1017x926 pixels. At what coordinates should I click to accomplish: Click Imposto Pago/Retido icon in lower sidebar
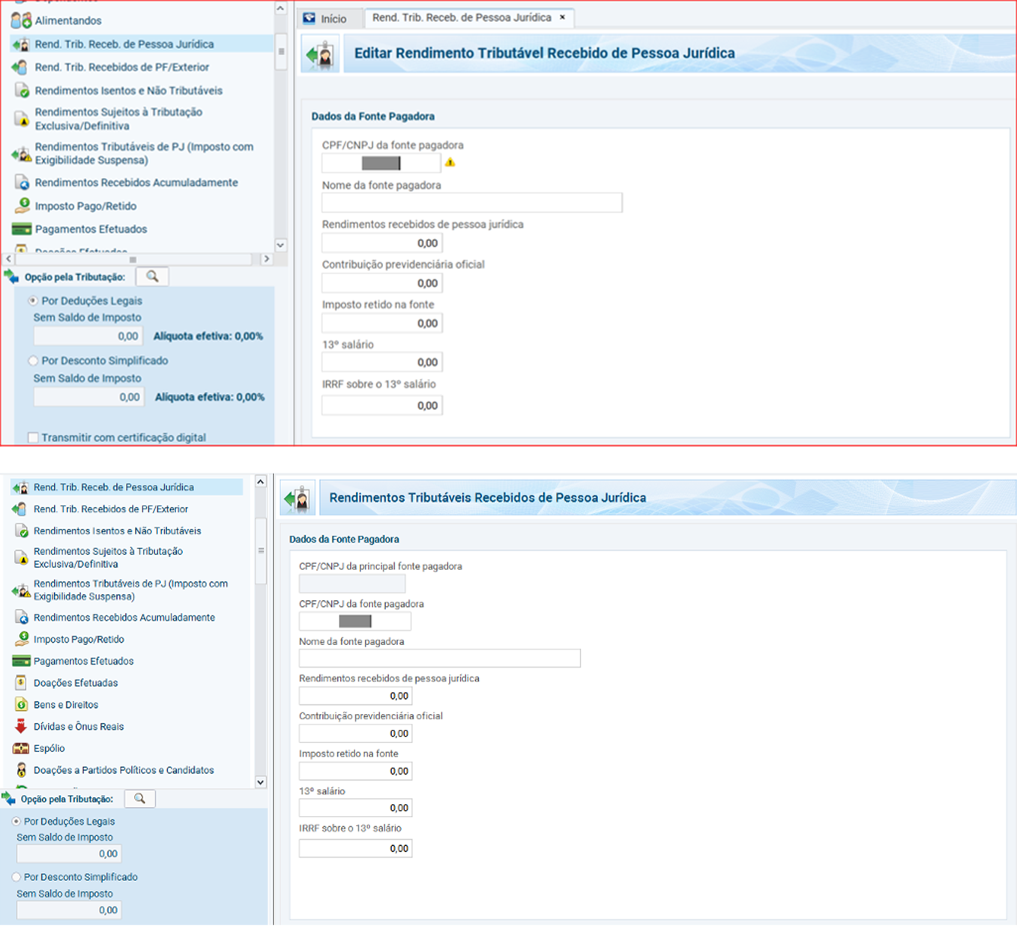pyautogui.click(x=21, y=639)
